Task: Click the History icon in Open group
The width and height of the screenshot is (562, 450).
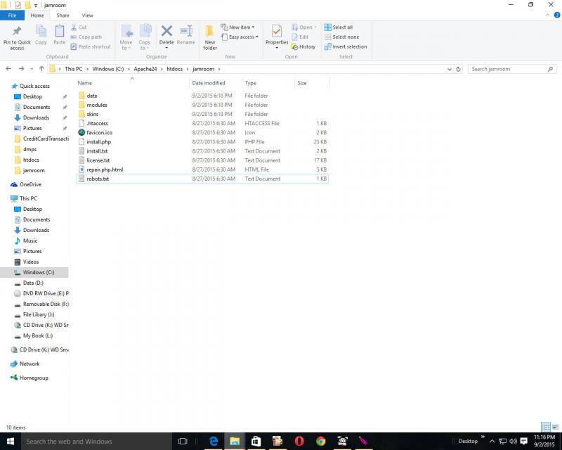Action: pos(303,47)
